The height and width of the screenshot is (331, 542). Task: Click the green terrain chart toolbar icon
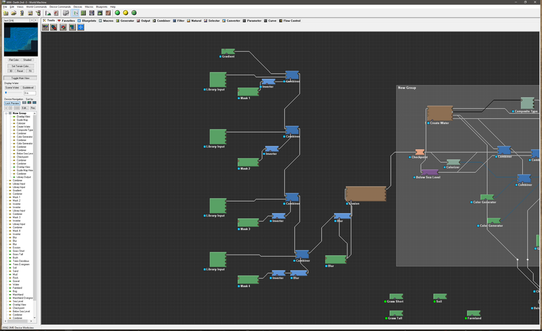pyautogui.click(x=48, y=13)
